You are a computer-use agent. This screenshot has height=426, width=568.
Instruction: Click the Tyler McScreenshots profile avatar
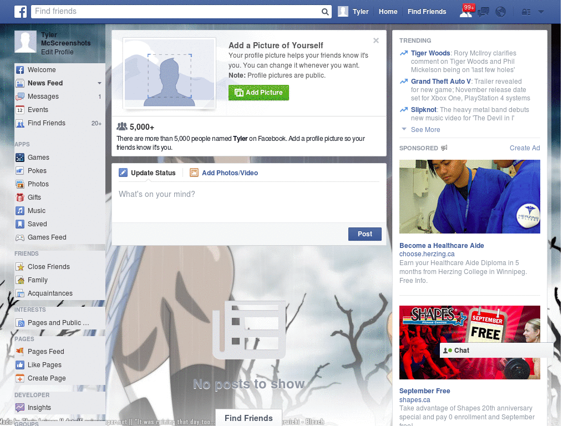point(26,42)
